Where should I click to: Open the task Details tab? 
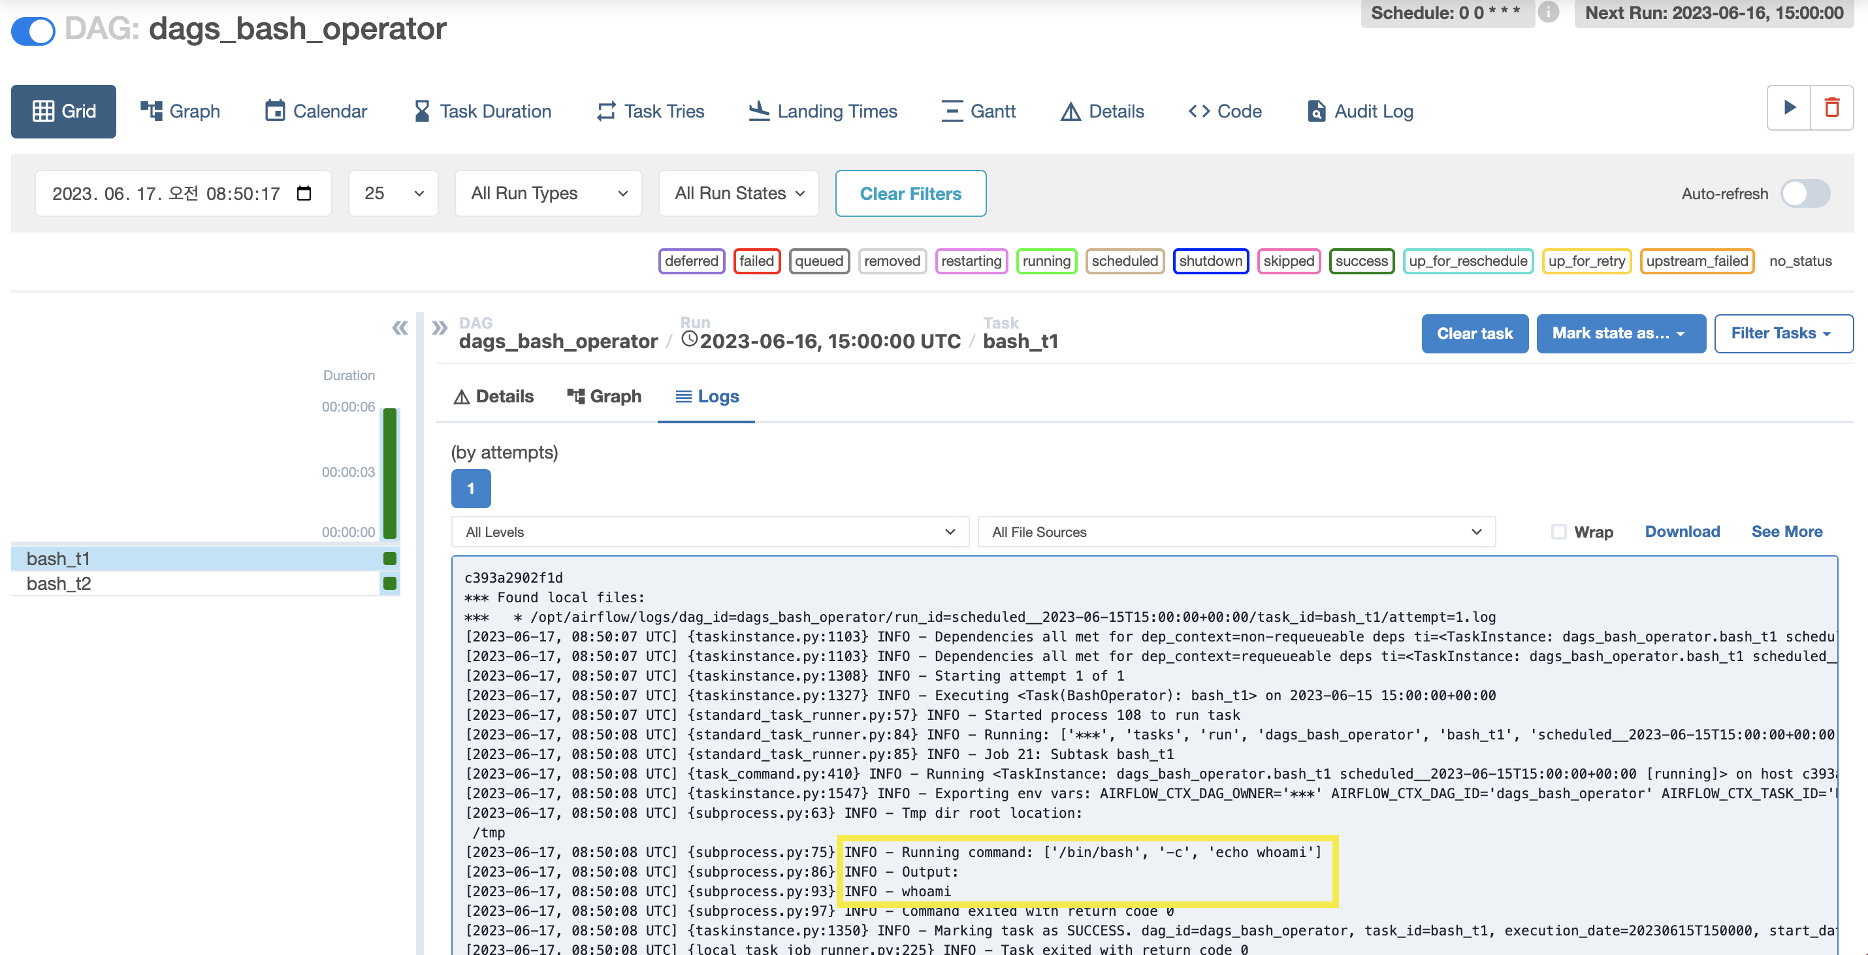coord(493,397)
